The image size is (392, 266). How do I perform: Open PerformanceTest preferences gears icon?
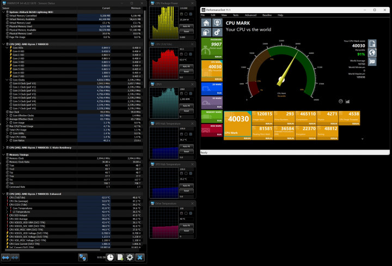coord(217,32)
